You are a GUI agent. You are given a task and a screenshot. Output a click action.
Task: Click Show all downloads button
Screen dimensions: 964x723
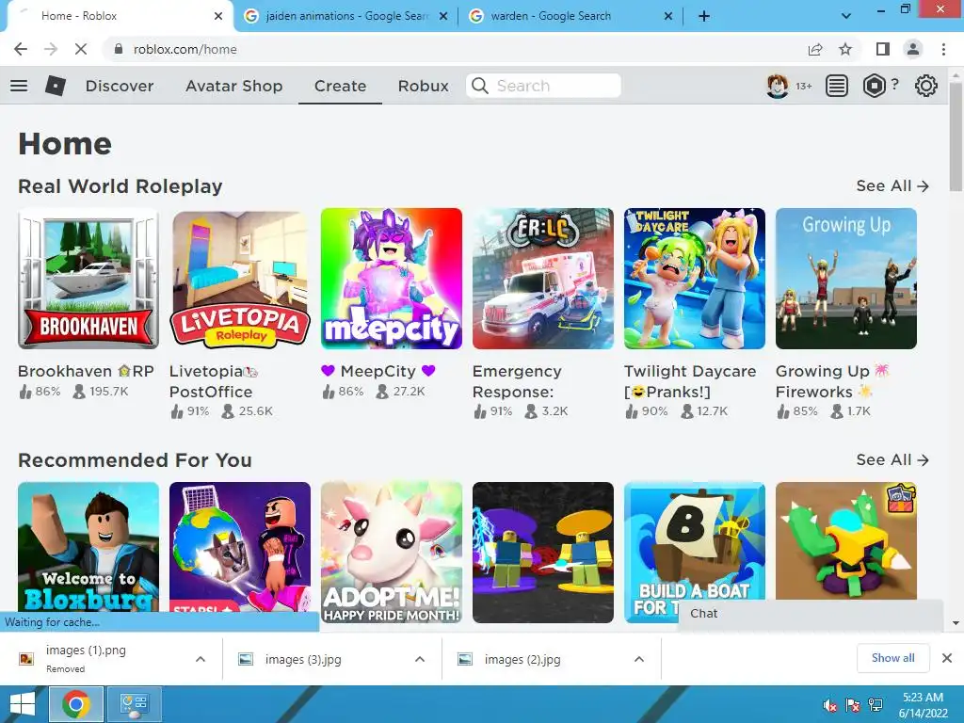coord(892,658)
